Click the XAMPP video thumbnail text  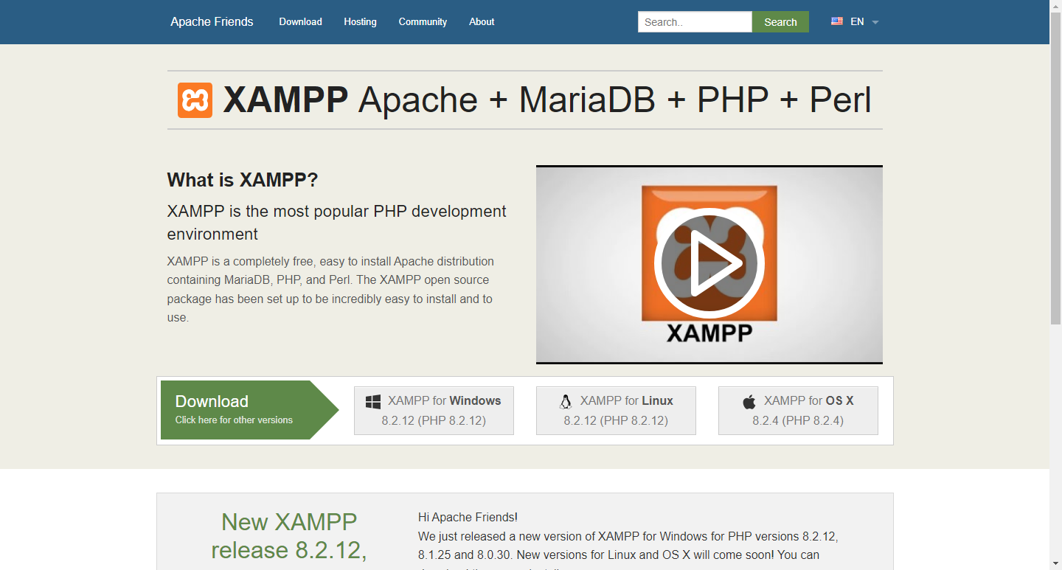(709, 333)
